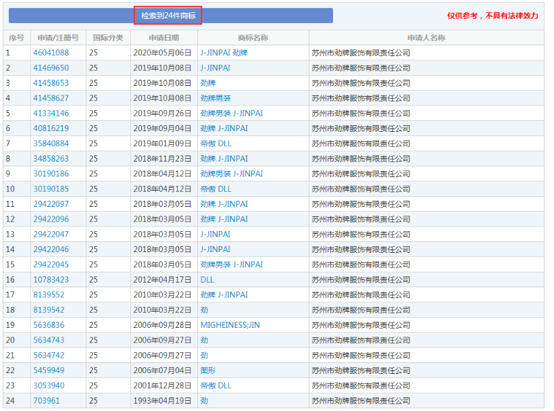Open the 'MIGHEINESS;JIN' trademark link
This screenshot has height=411, width=554.
(229, 325)
